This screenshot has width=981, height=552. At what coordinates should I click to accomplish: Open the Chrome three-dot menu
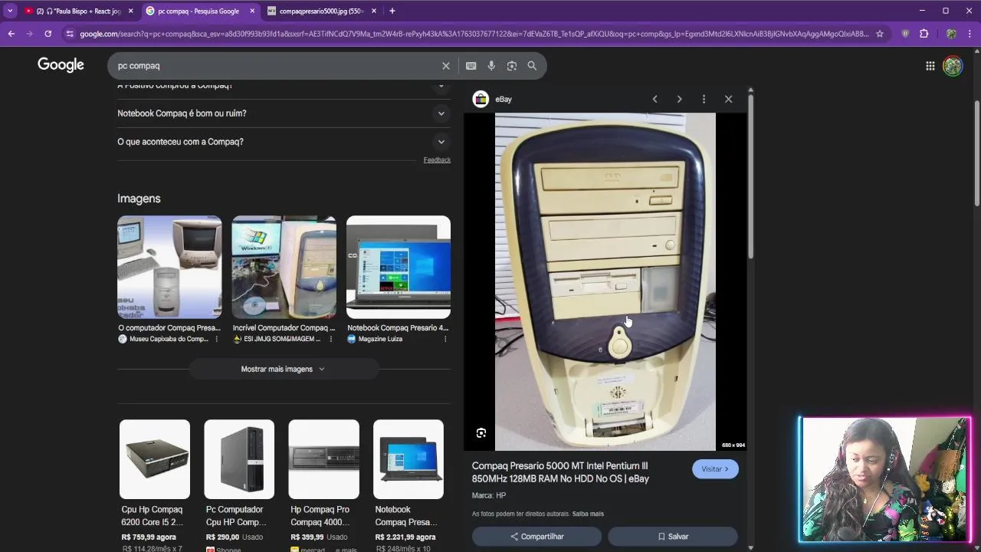pos(970,34)
